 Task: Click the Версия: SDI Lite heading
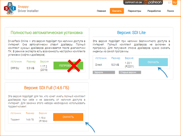pos(131,33)
